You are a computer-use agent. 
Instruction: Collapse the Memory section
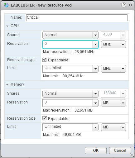[7, 84]
